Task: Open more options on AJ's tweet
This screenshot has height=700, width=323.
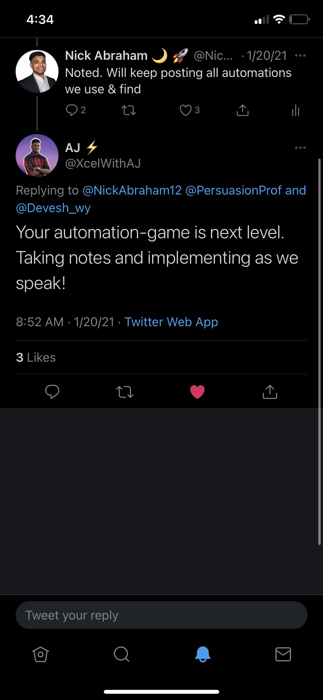Action: (x=300, y=148)
